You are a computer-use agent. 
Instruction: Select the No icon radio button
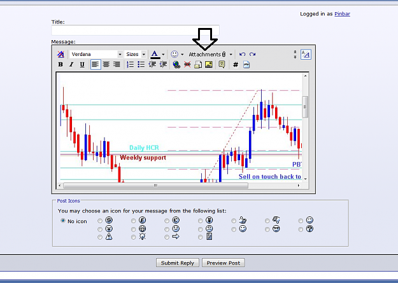(62, 221)
